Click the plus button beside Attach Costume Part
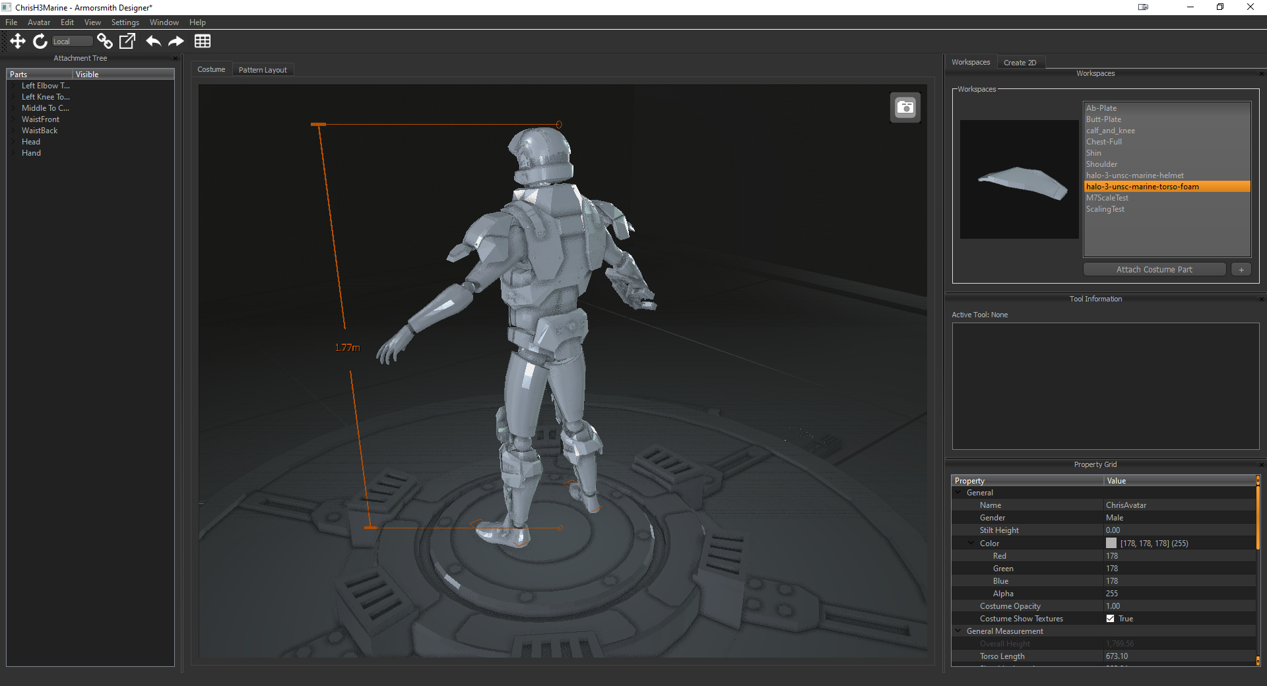Screen dimensions: 1267x686 coord(1241,270)
